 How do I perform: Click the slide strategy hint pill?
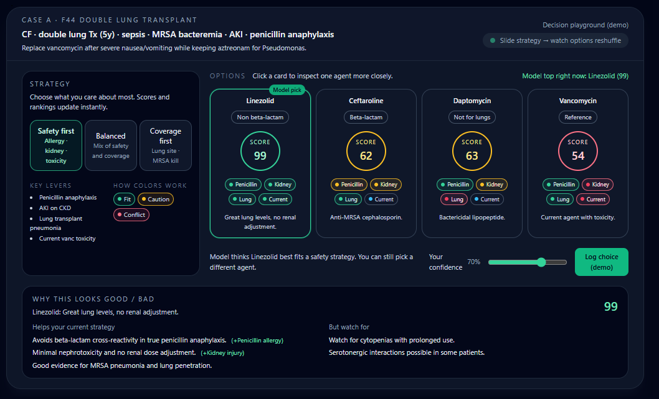[x=556, y=40]
